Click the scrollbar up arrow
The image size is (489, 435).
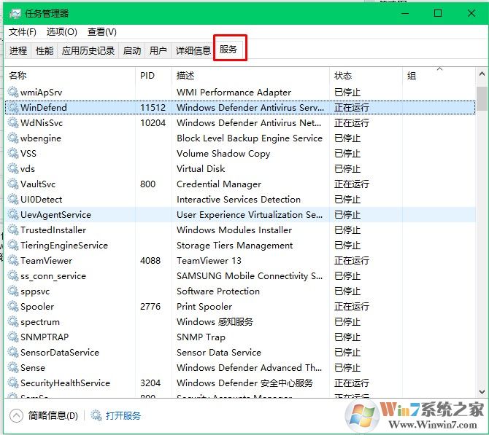pos(482,74)
